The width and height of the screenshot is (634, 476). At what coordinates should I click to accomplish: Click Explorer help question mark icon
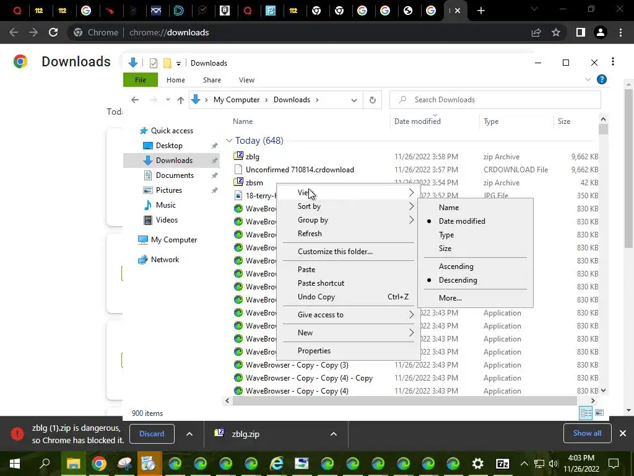point(602,80)
